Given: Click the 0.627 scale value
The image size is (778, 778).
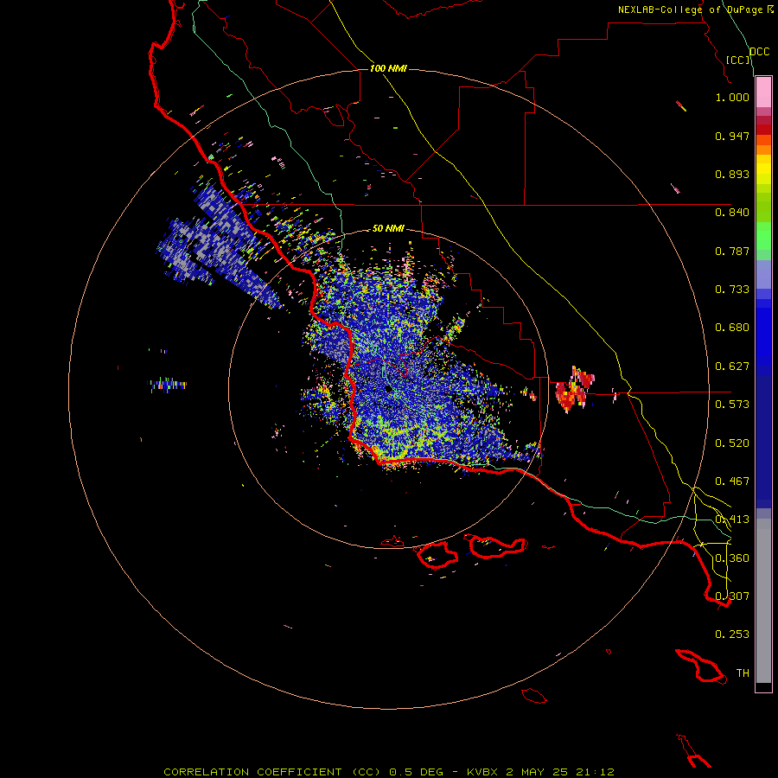Looking at the screenshot, I should (x=732, y=367).
